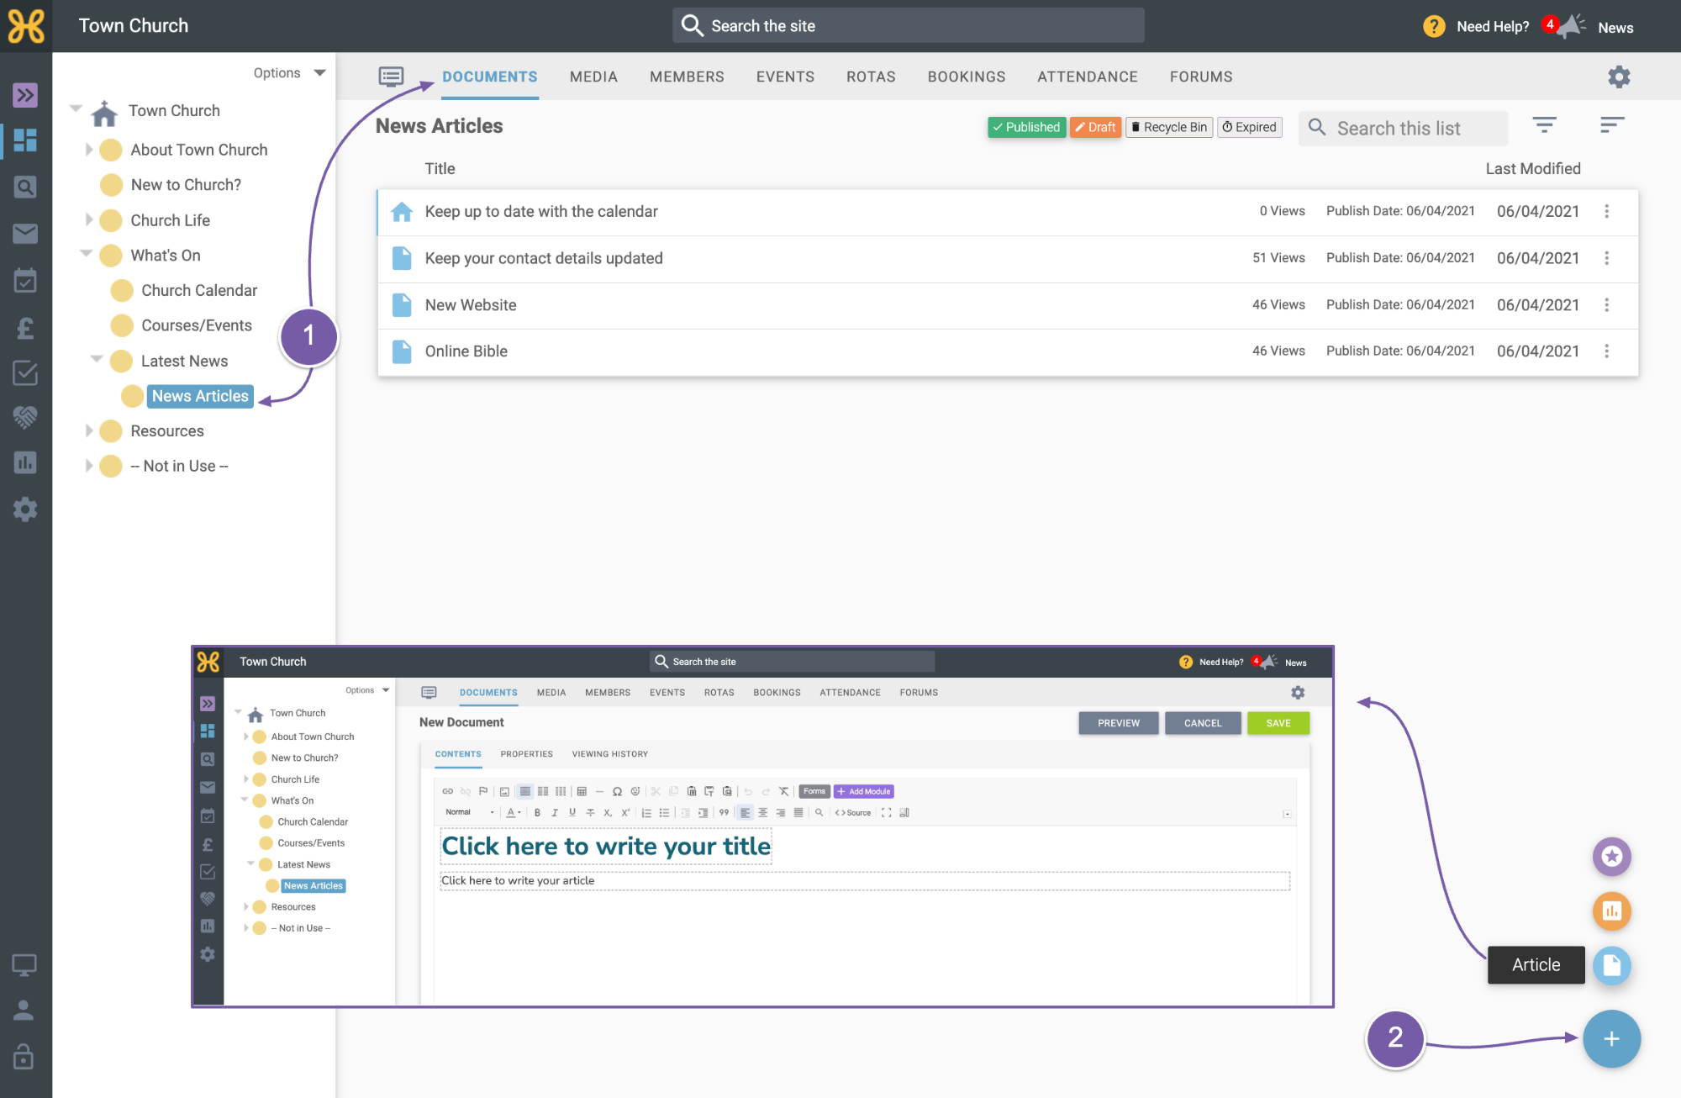
Task: Switch to the ATTENDANCE tab
Action: click(1088, 77)
